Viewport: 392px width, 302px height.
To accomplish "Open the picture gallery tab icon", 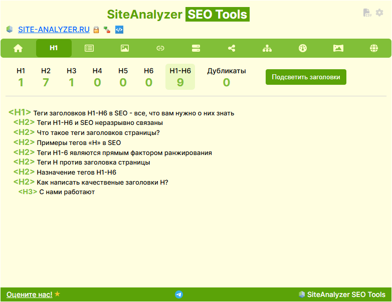I will click(x=338, y=48).
